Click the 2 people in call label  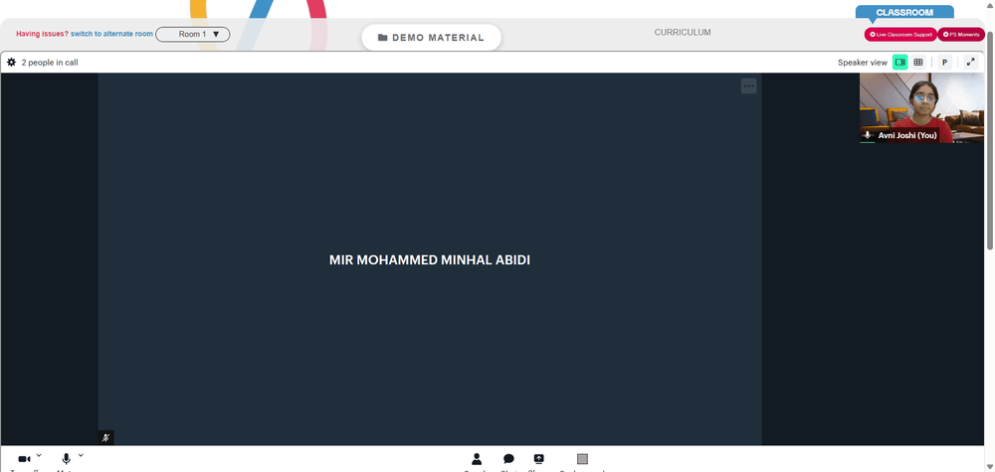[x=50, y=63]
